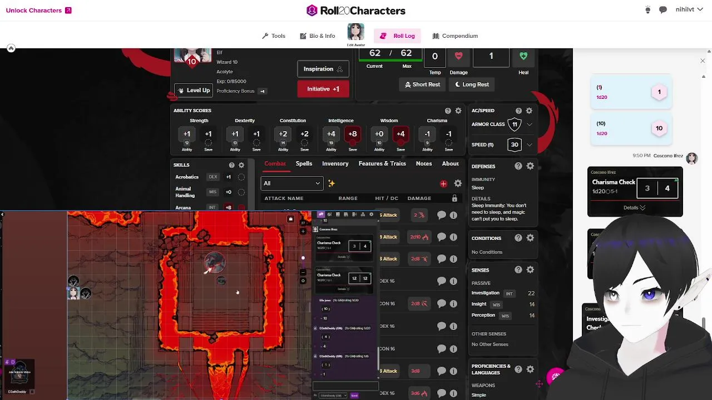Toggle Arcana skill proficiency circle
The image size is (712, 400).
pyautogui.click(x=241, y=208)
